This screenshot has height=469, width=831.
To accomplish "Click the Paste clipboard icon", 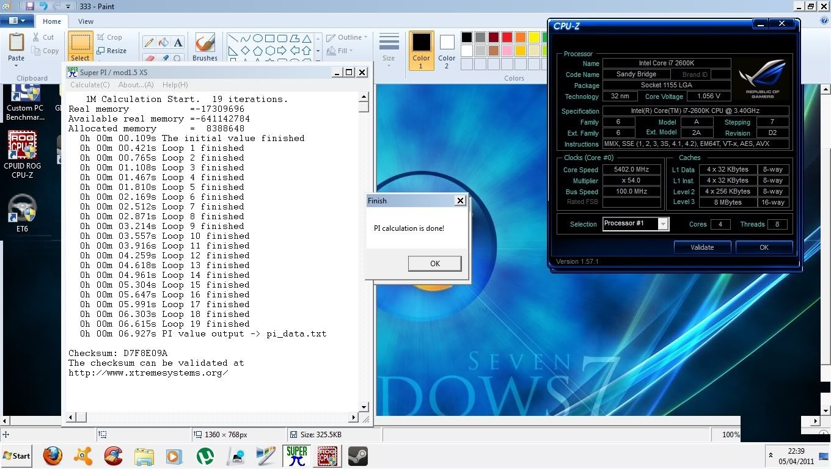I will (x=16, y=43).
